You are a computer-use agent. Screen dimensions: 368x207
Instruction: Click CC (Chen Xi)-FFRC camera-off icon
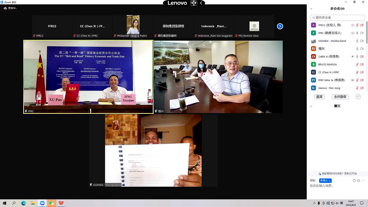coord(362,72)
